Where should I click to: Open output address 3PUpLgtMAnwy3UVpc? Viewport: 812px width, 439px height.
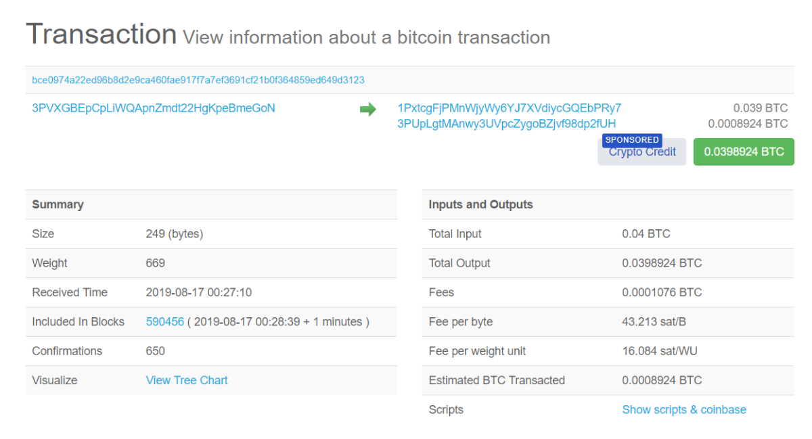coord(507,124)
